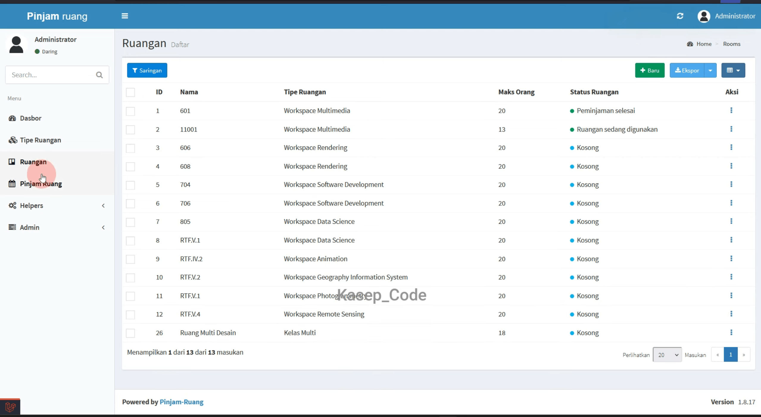Image resolution: width=761 pixels, height=417 pixels.
Task: Check the box for room 601
Action: 130,111
